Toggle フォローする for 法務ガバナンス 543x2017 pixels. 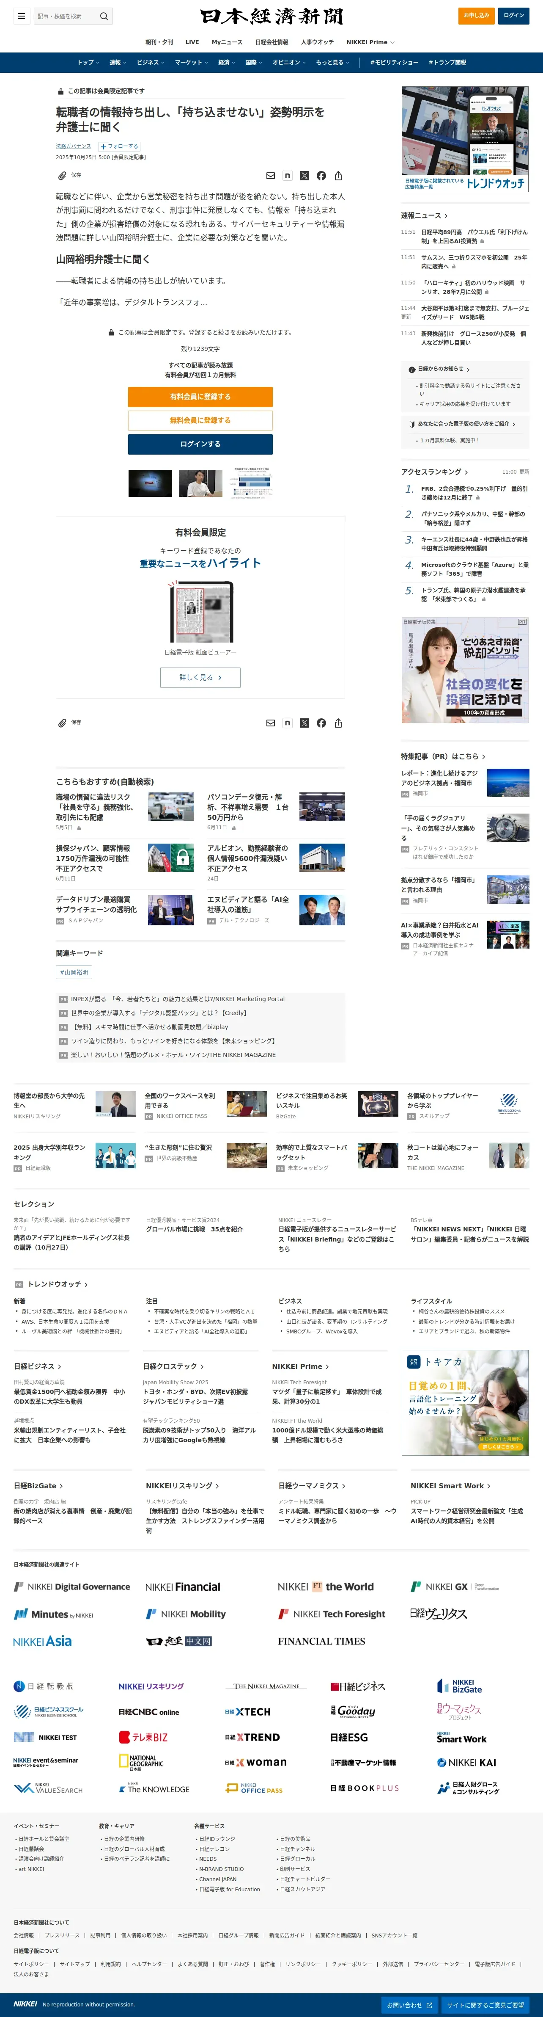coord(119,146)
